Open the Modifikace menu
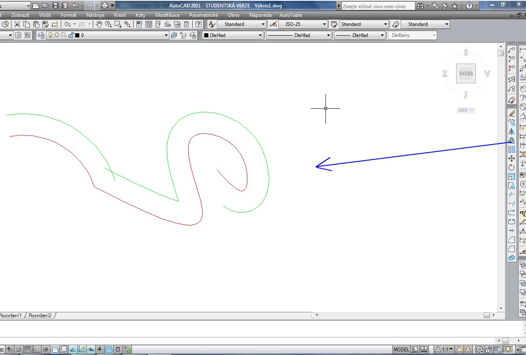This screenshot has width=526, height=355. point(167,15)
